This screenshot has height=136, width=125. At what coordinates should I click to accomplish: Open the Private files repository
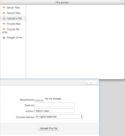coord(13,24)
